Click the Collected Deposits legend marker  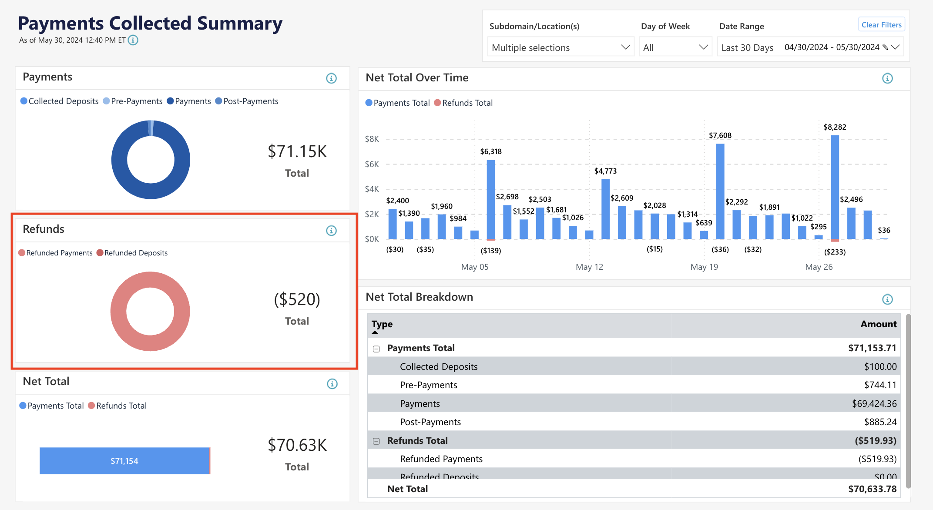23,101
